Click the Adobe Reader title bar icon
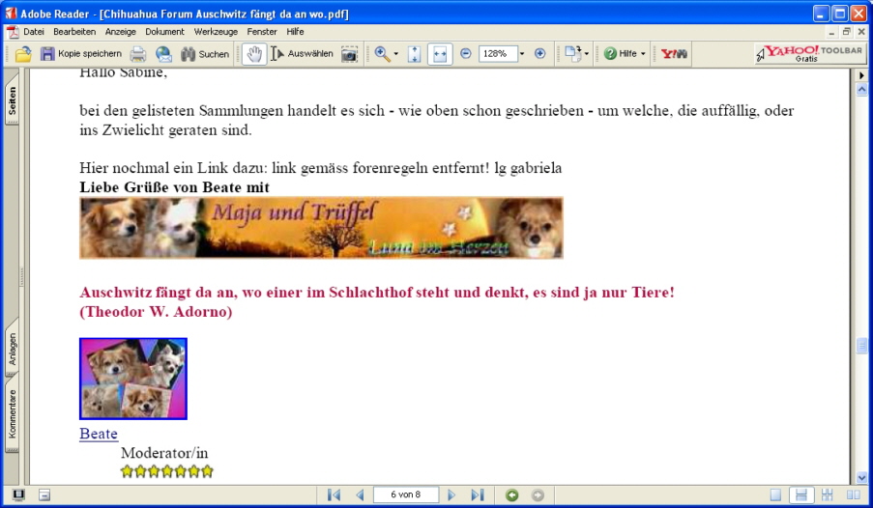The image size is (873, 508). click(12, 13)
